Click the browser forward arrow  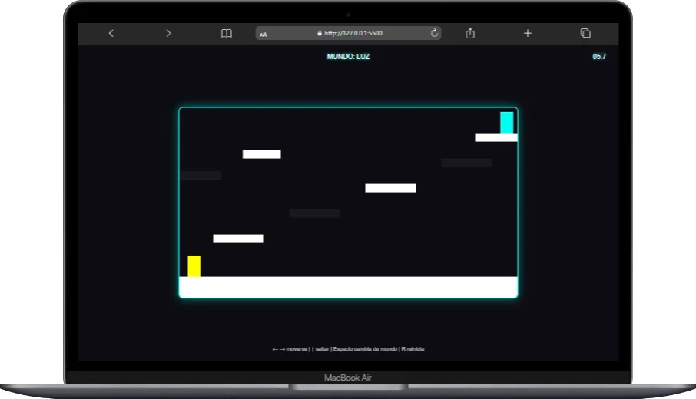tap(168, 33)
